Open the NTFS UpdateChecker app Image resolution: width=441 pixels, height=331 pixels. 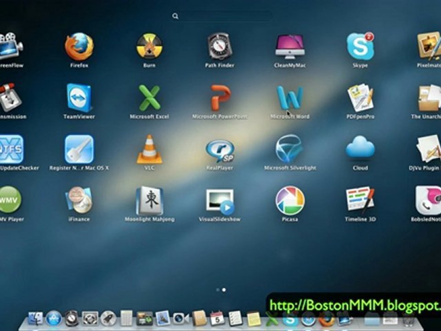coord(11,149)
